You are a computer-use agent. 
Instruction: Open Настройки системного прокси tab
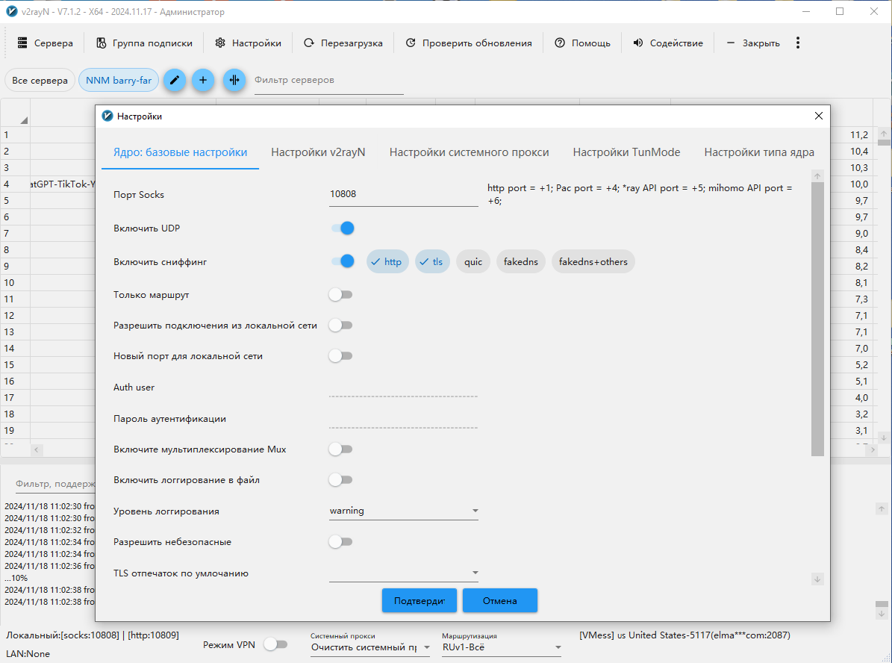click(469, 152)
